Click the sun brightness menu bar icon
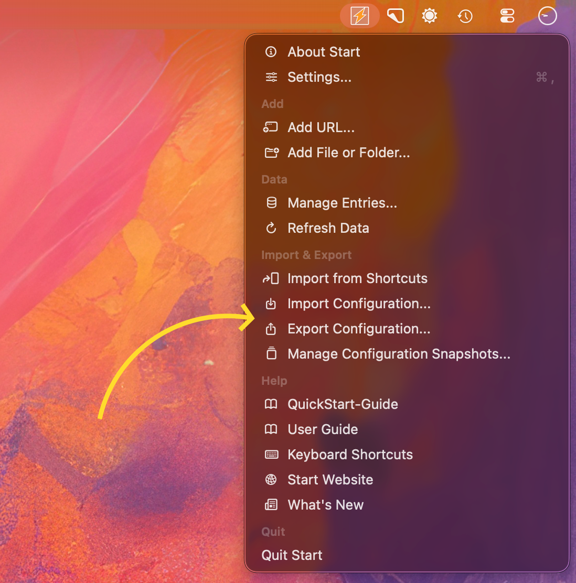The image size is (576, 583). tap(429, 16)
